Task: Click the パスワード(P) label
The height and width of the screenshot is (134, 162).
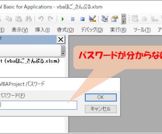Action: (x=13, y=96)
